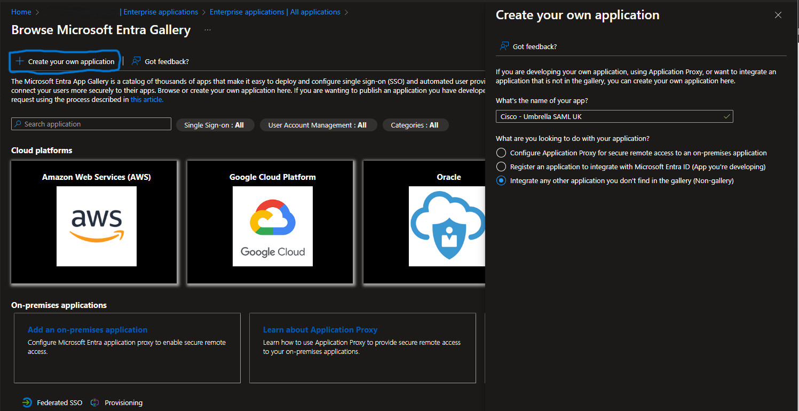Click the Google Cloud logo

point(273,226)
